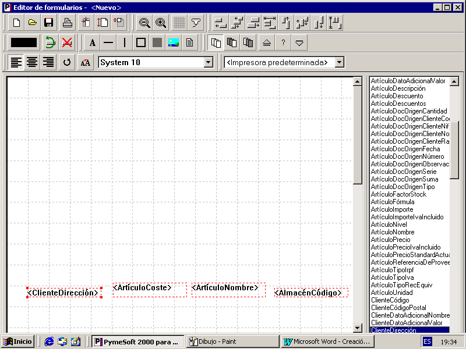Open the Inicio start button
466x349 pixels.
pos(18,341)
